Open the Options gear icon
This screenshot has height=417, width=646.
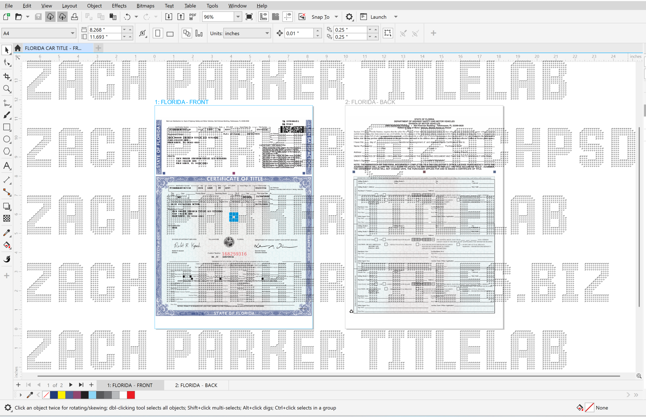tap(349, 17)
